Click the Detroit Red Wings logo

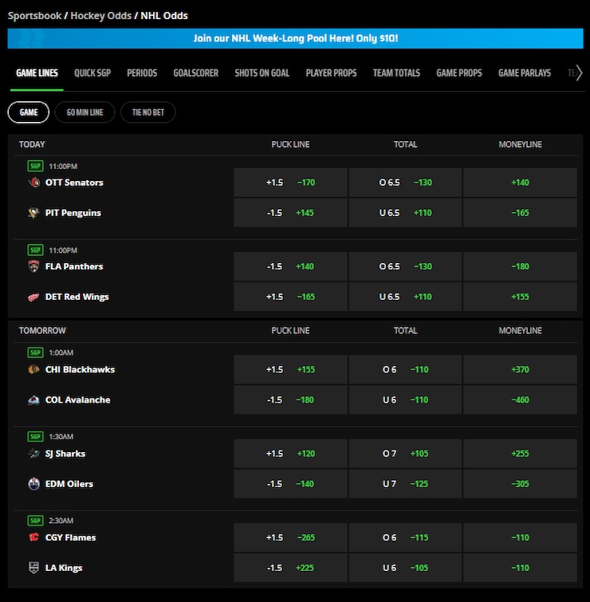pos(33,297)
